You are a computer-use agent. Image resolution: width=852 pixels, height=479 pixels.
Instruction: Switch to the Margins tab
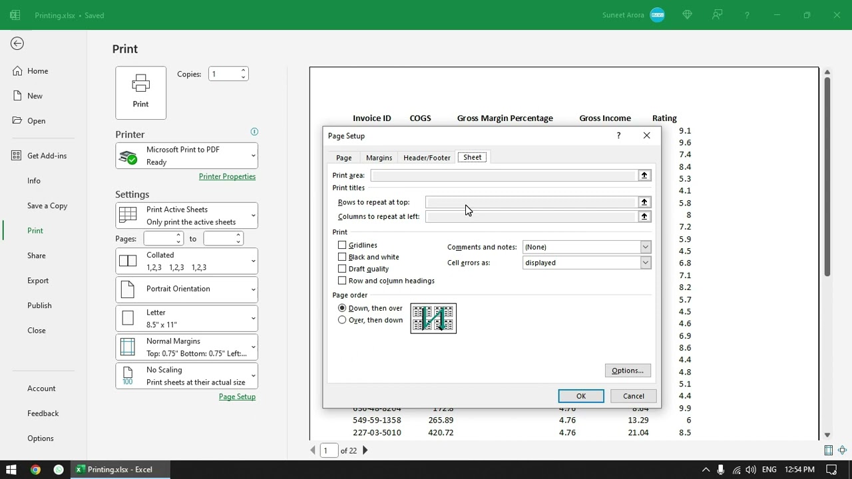[x=379, y=158]
